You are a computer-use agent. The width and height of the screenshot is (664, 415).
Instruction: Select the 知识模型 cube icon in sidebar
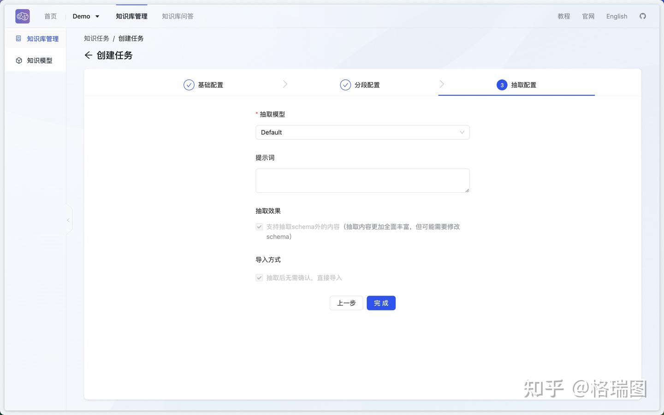(x=19, y=60)
